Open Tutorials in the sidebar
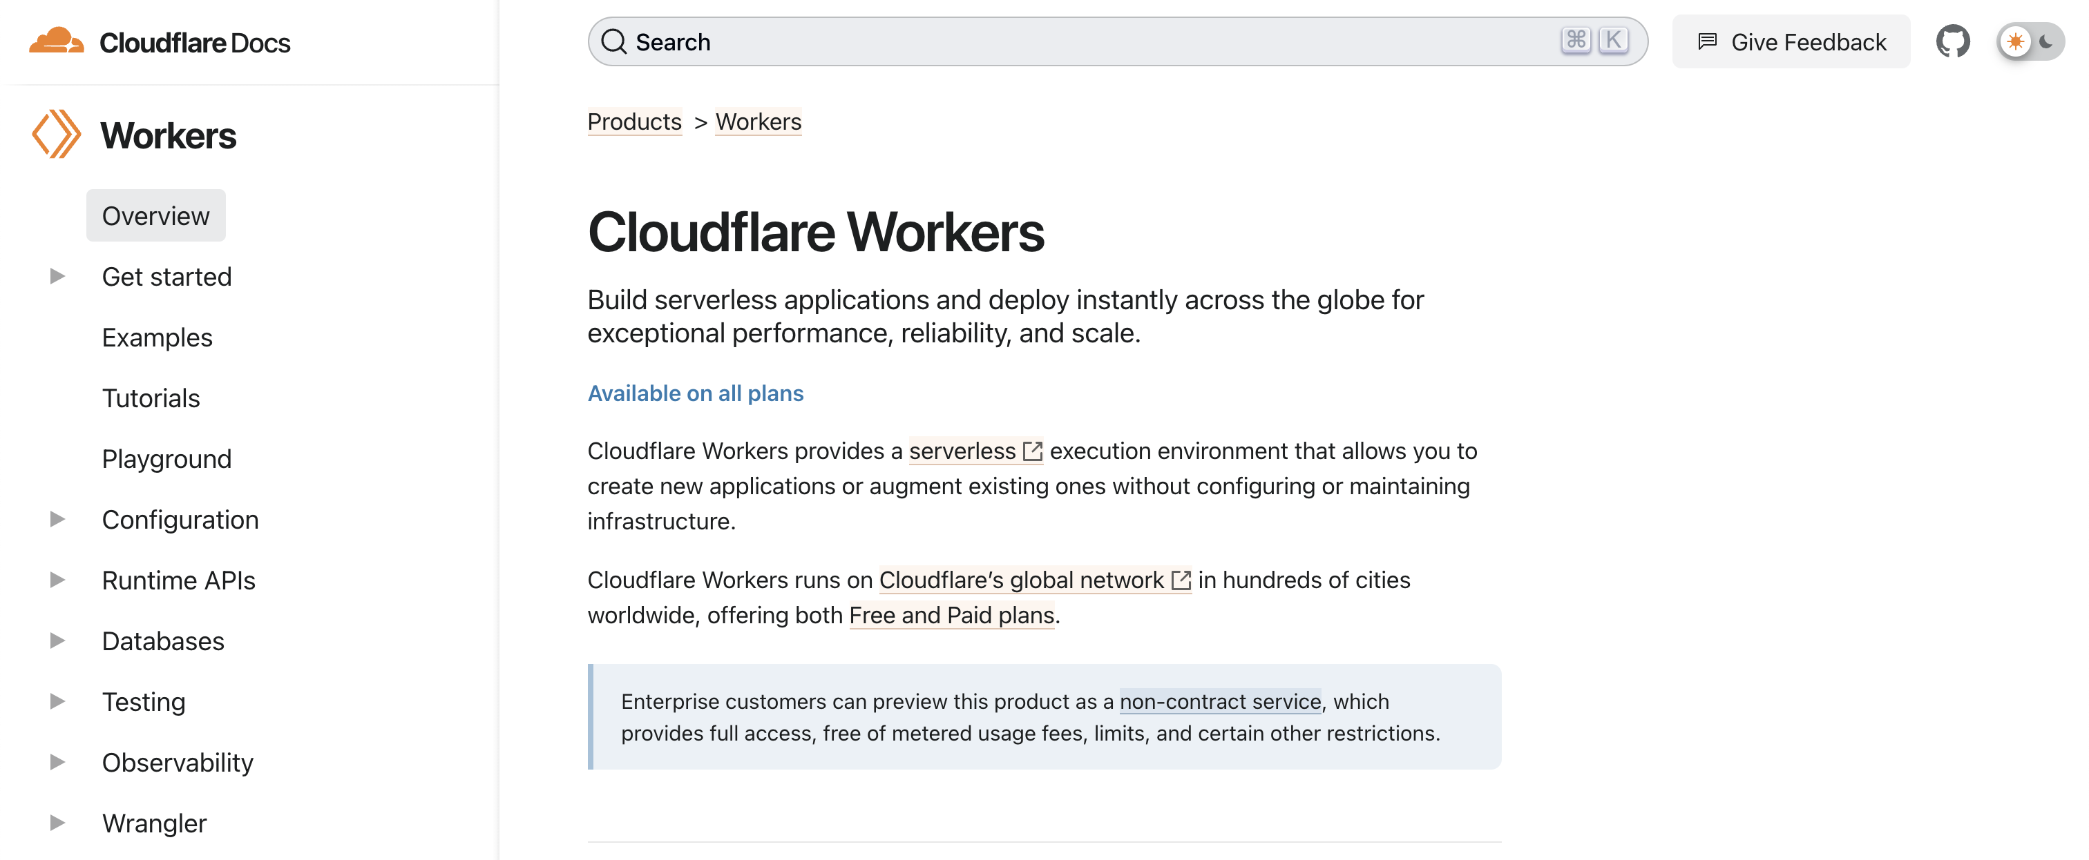This screenshot has height=860, width=2089. 151,398
